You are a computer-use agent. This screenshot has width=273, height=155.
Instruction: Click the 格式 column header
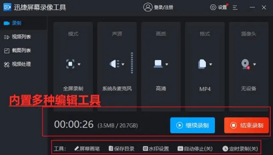205,34
